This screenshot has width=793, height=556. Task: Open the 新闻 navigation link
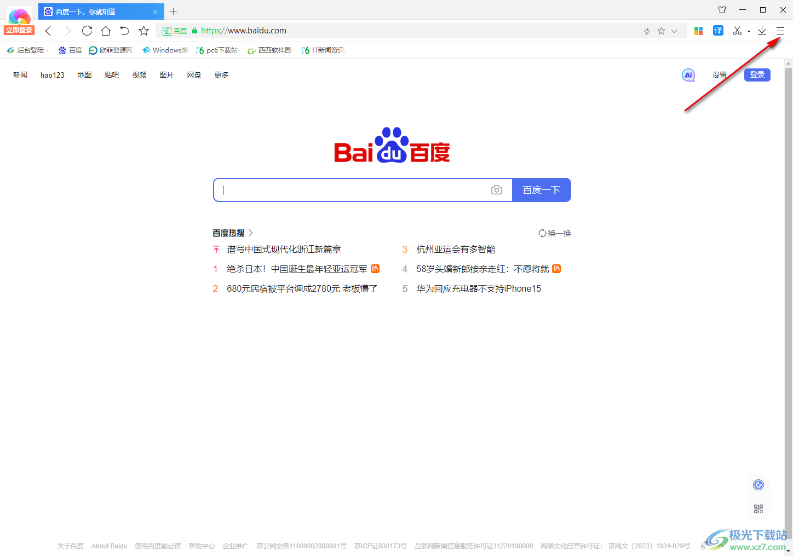pyautogui.click(x=20, y=75)
